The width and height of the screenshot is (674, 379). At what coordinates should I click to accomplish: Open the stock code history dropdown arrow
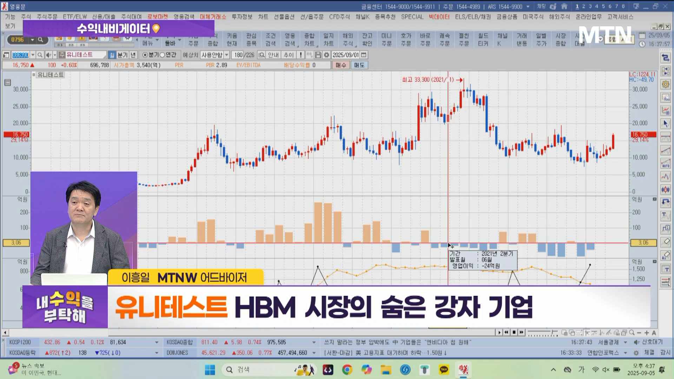tap(33, 55)
